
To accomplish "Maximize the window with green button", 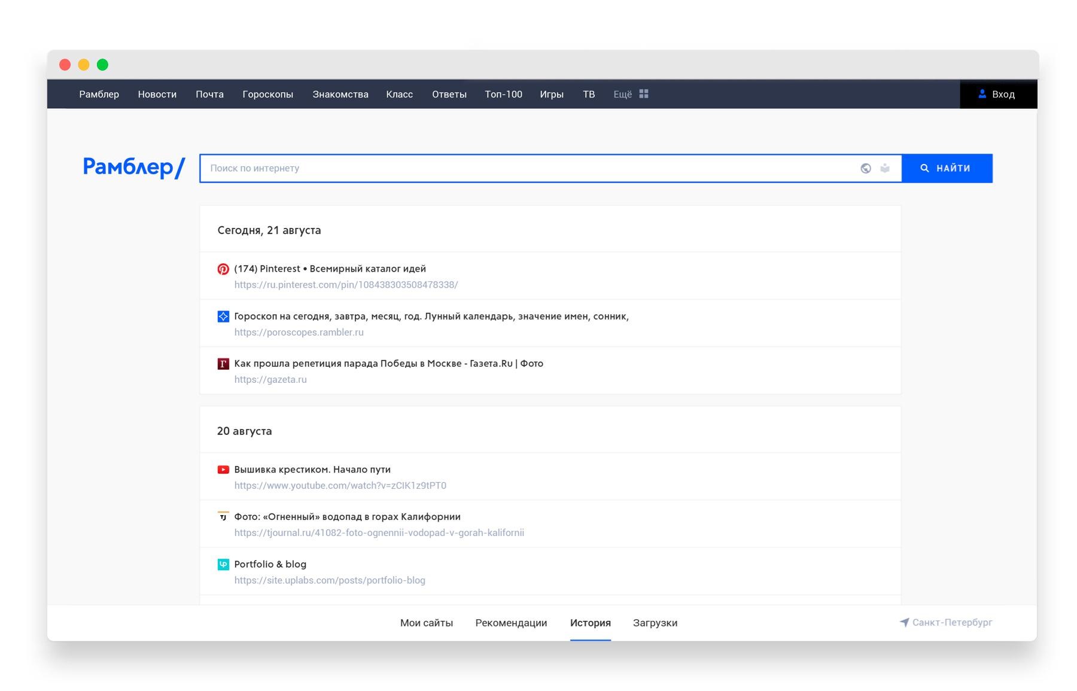I will [103, 65].
